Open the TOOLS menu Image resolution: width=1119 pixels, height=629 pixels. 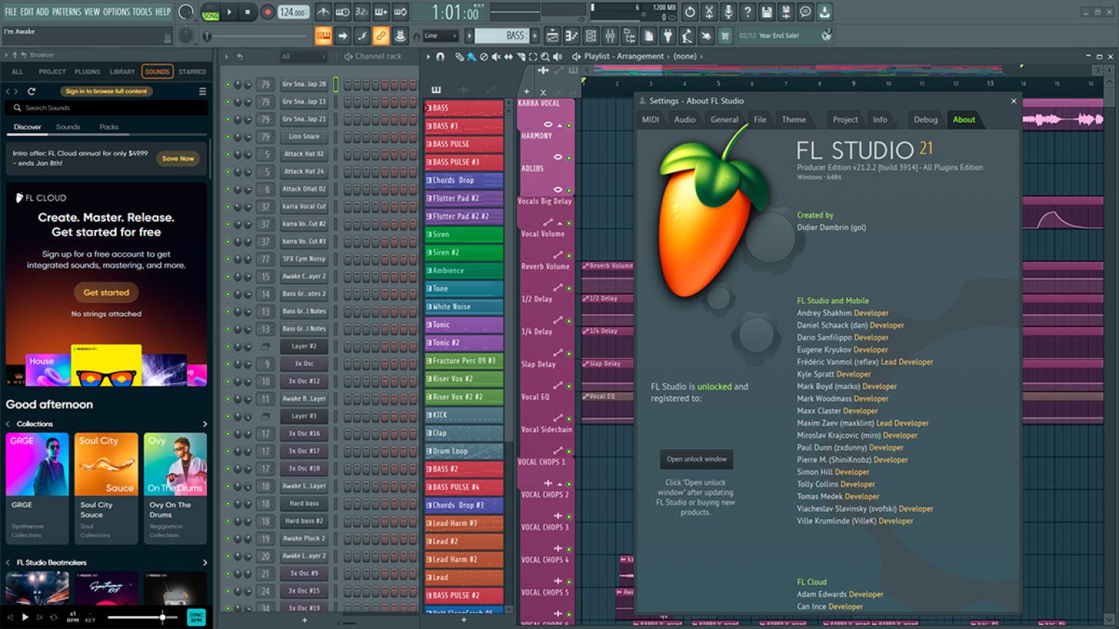[x=142, y=12]
